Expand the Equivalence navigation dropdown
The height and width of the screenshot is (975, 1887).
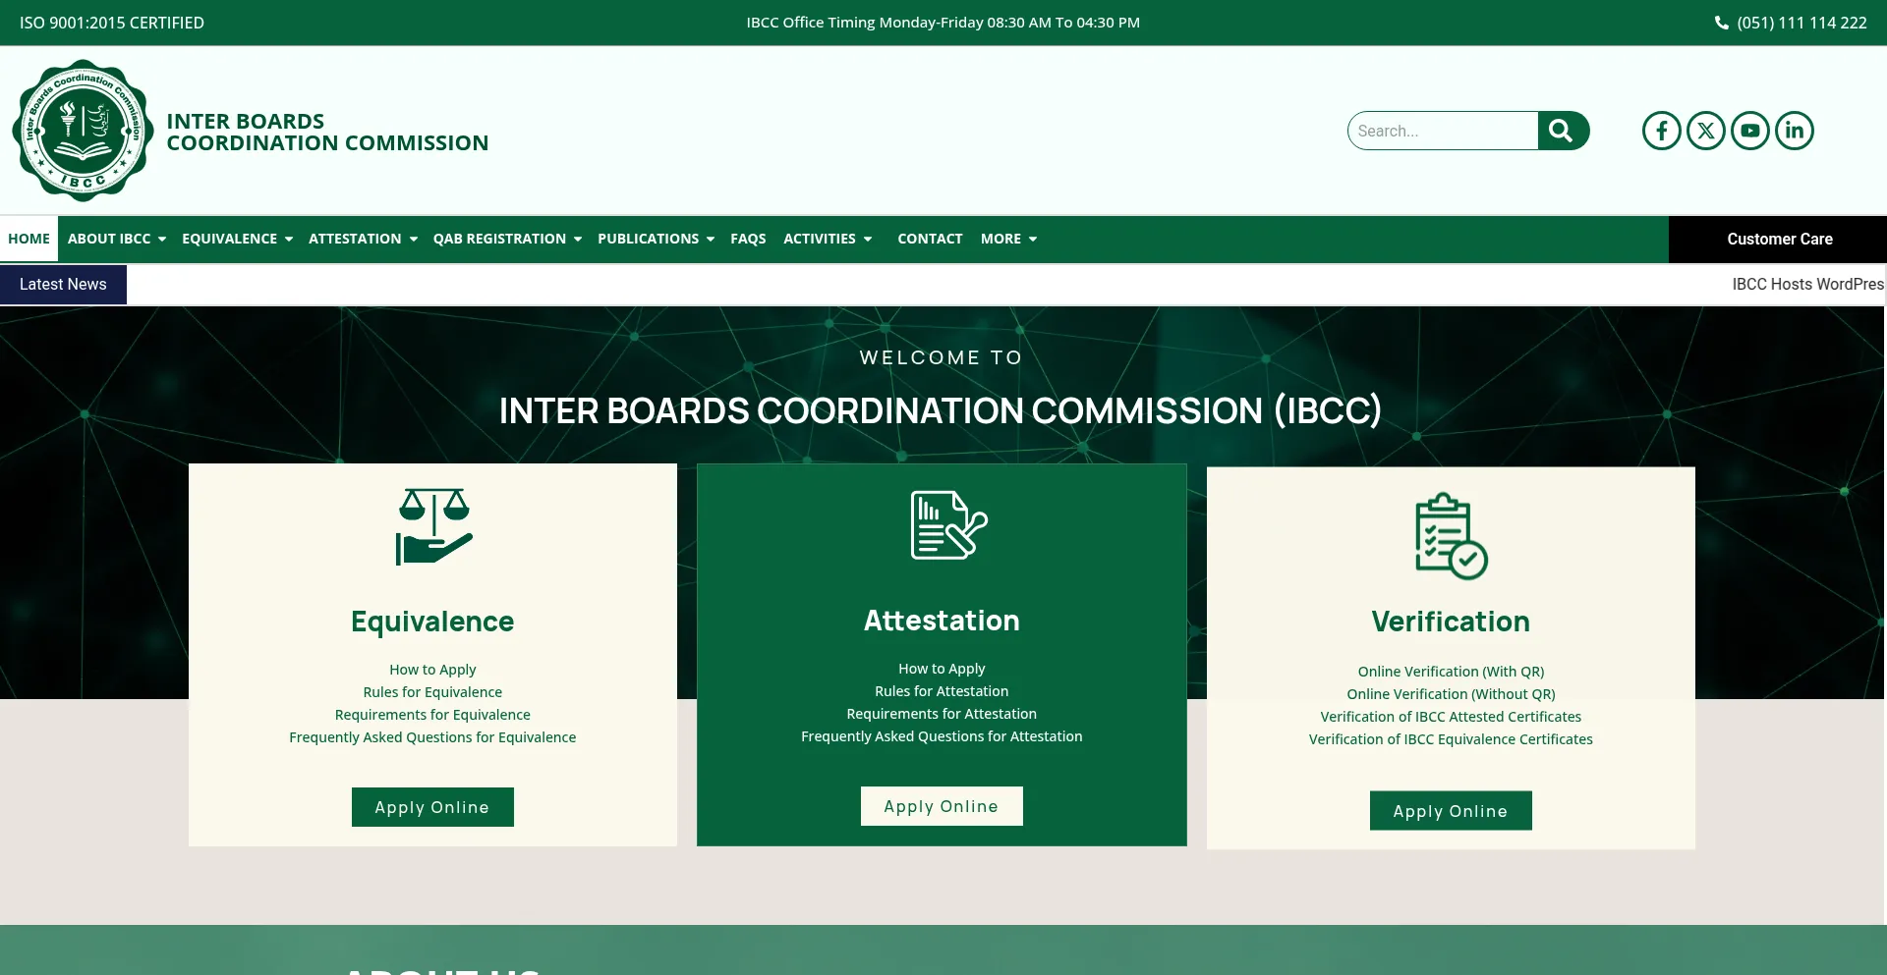tap(237, 239)
